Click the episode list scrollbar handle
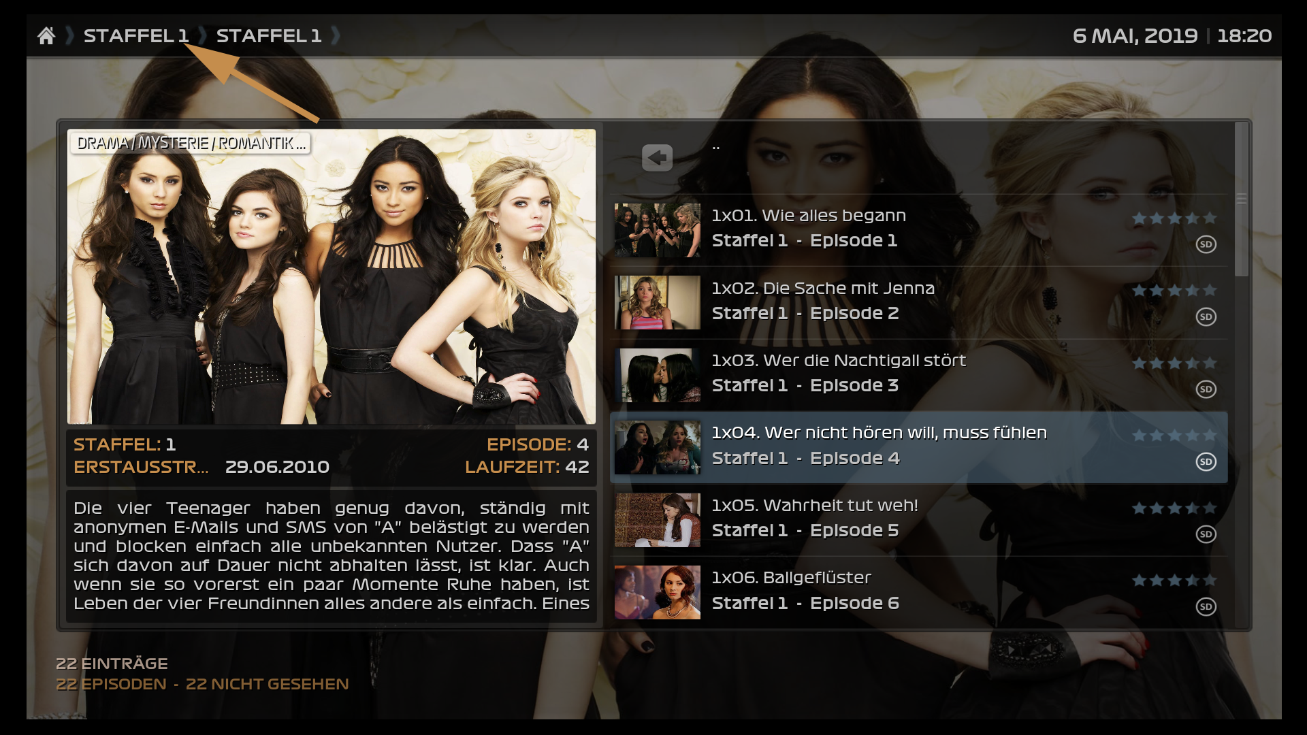1307x735 pixels. pyautogui.click(x=1242, y=199)
